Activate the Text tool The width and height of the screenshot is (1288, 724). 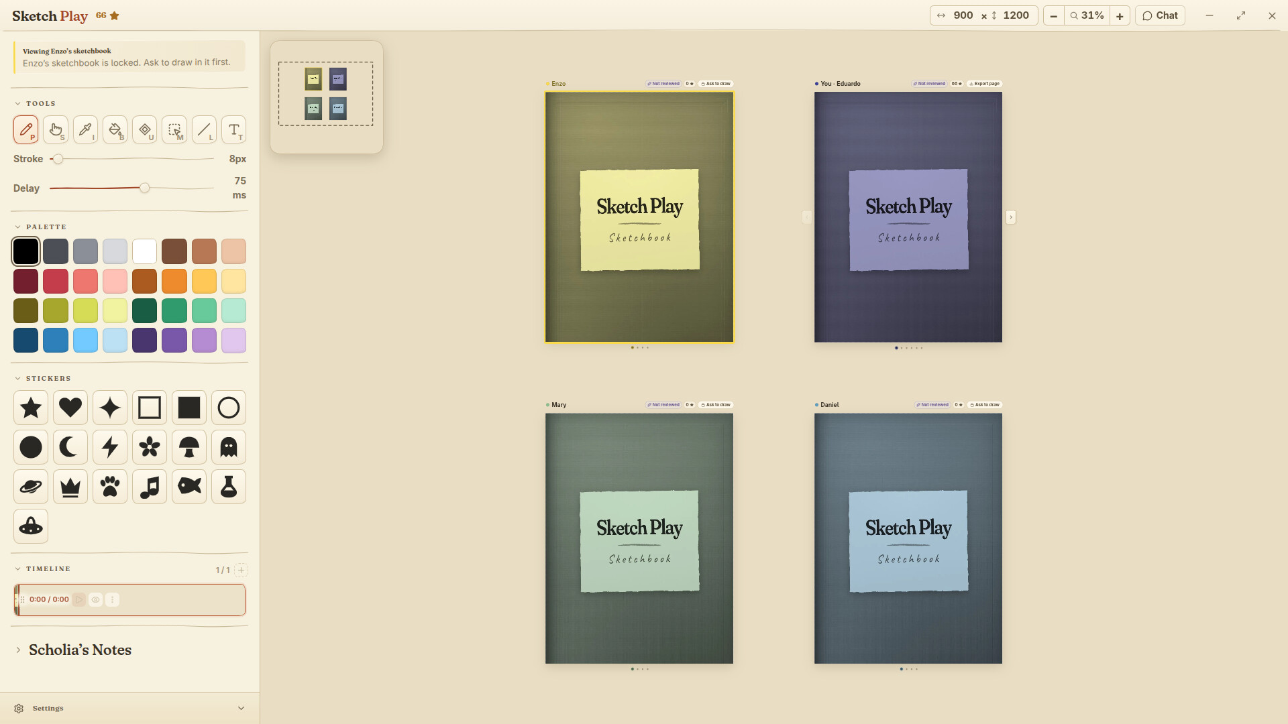point(233,129)
